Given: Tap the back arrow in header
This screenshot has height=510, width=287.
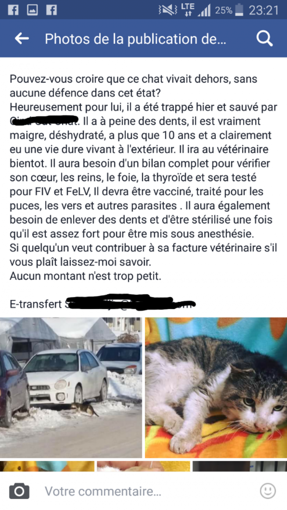Looking at the screenshot, I should pos(22,39).
